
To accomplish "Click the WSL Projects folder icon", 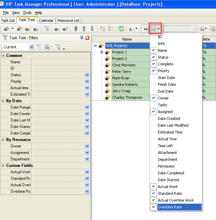I will (102, 46).
